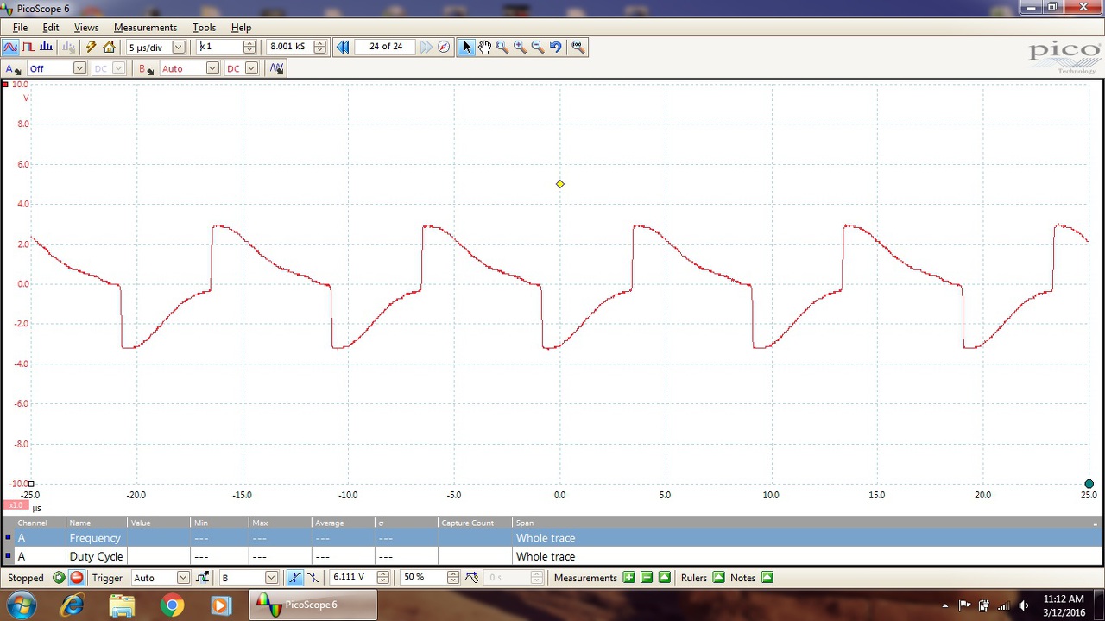The image size is (1105, 621).
Task: Click the post-trigger delay icon
Action: point(472,578)
